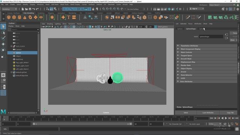Expand the Arnold attributes section

(x=207, y=72)
